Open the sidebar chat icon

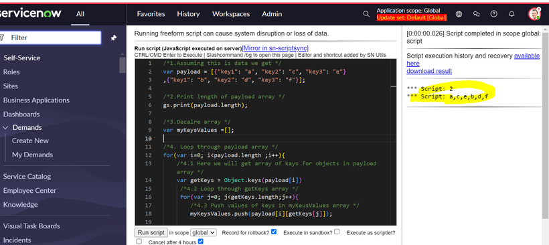(476, 14)
